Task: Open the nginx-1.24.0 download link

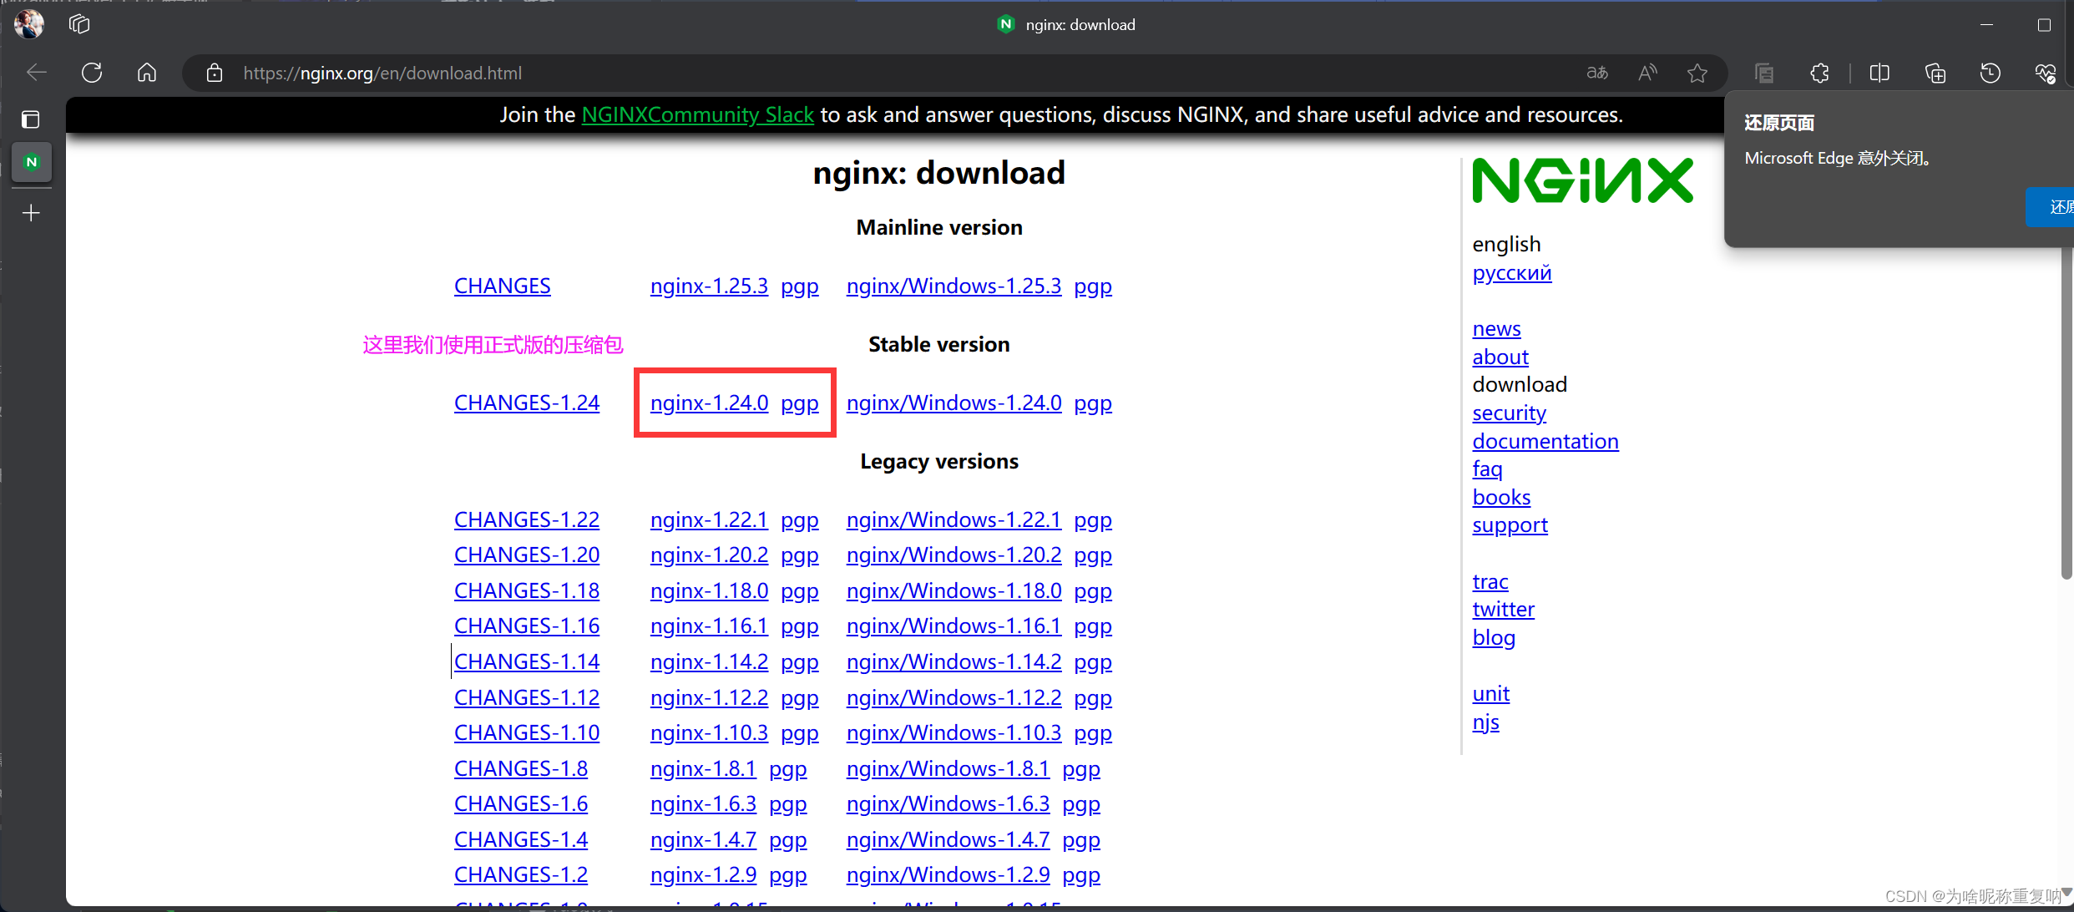Action: coord(709,403)
